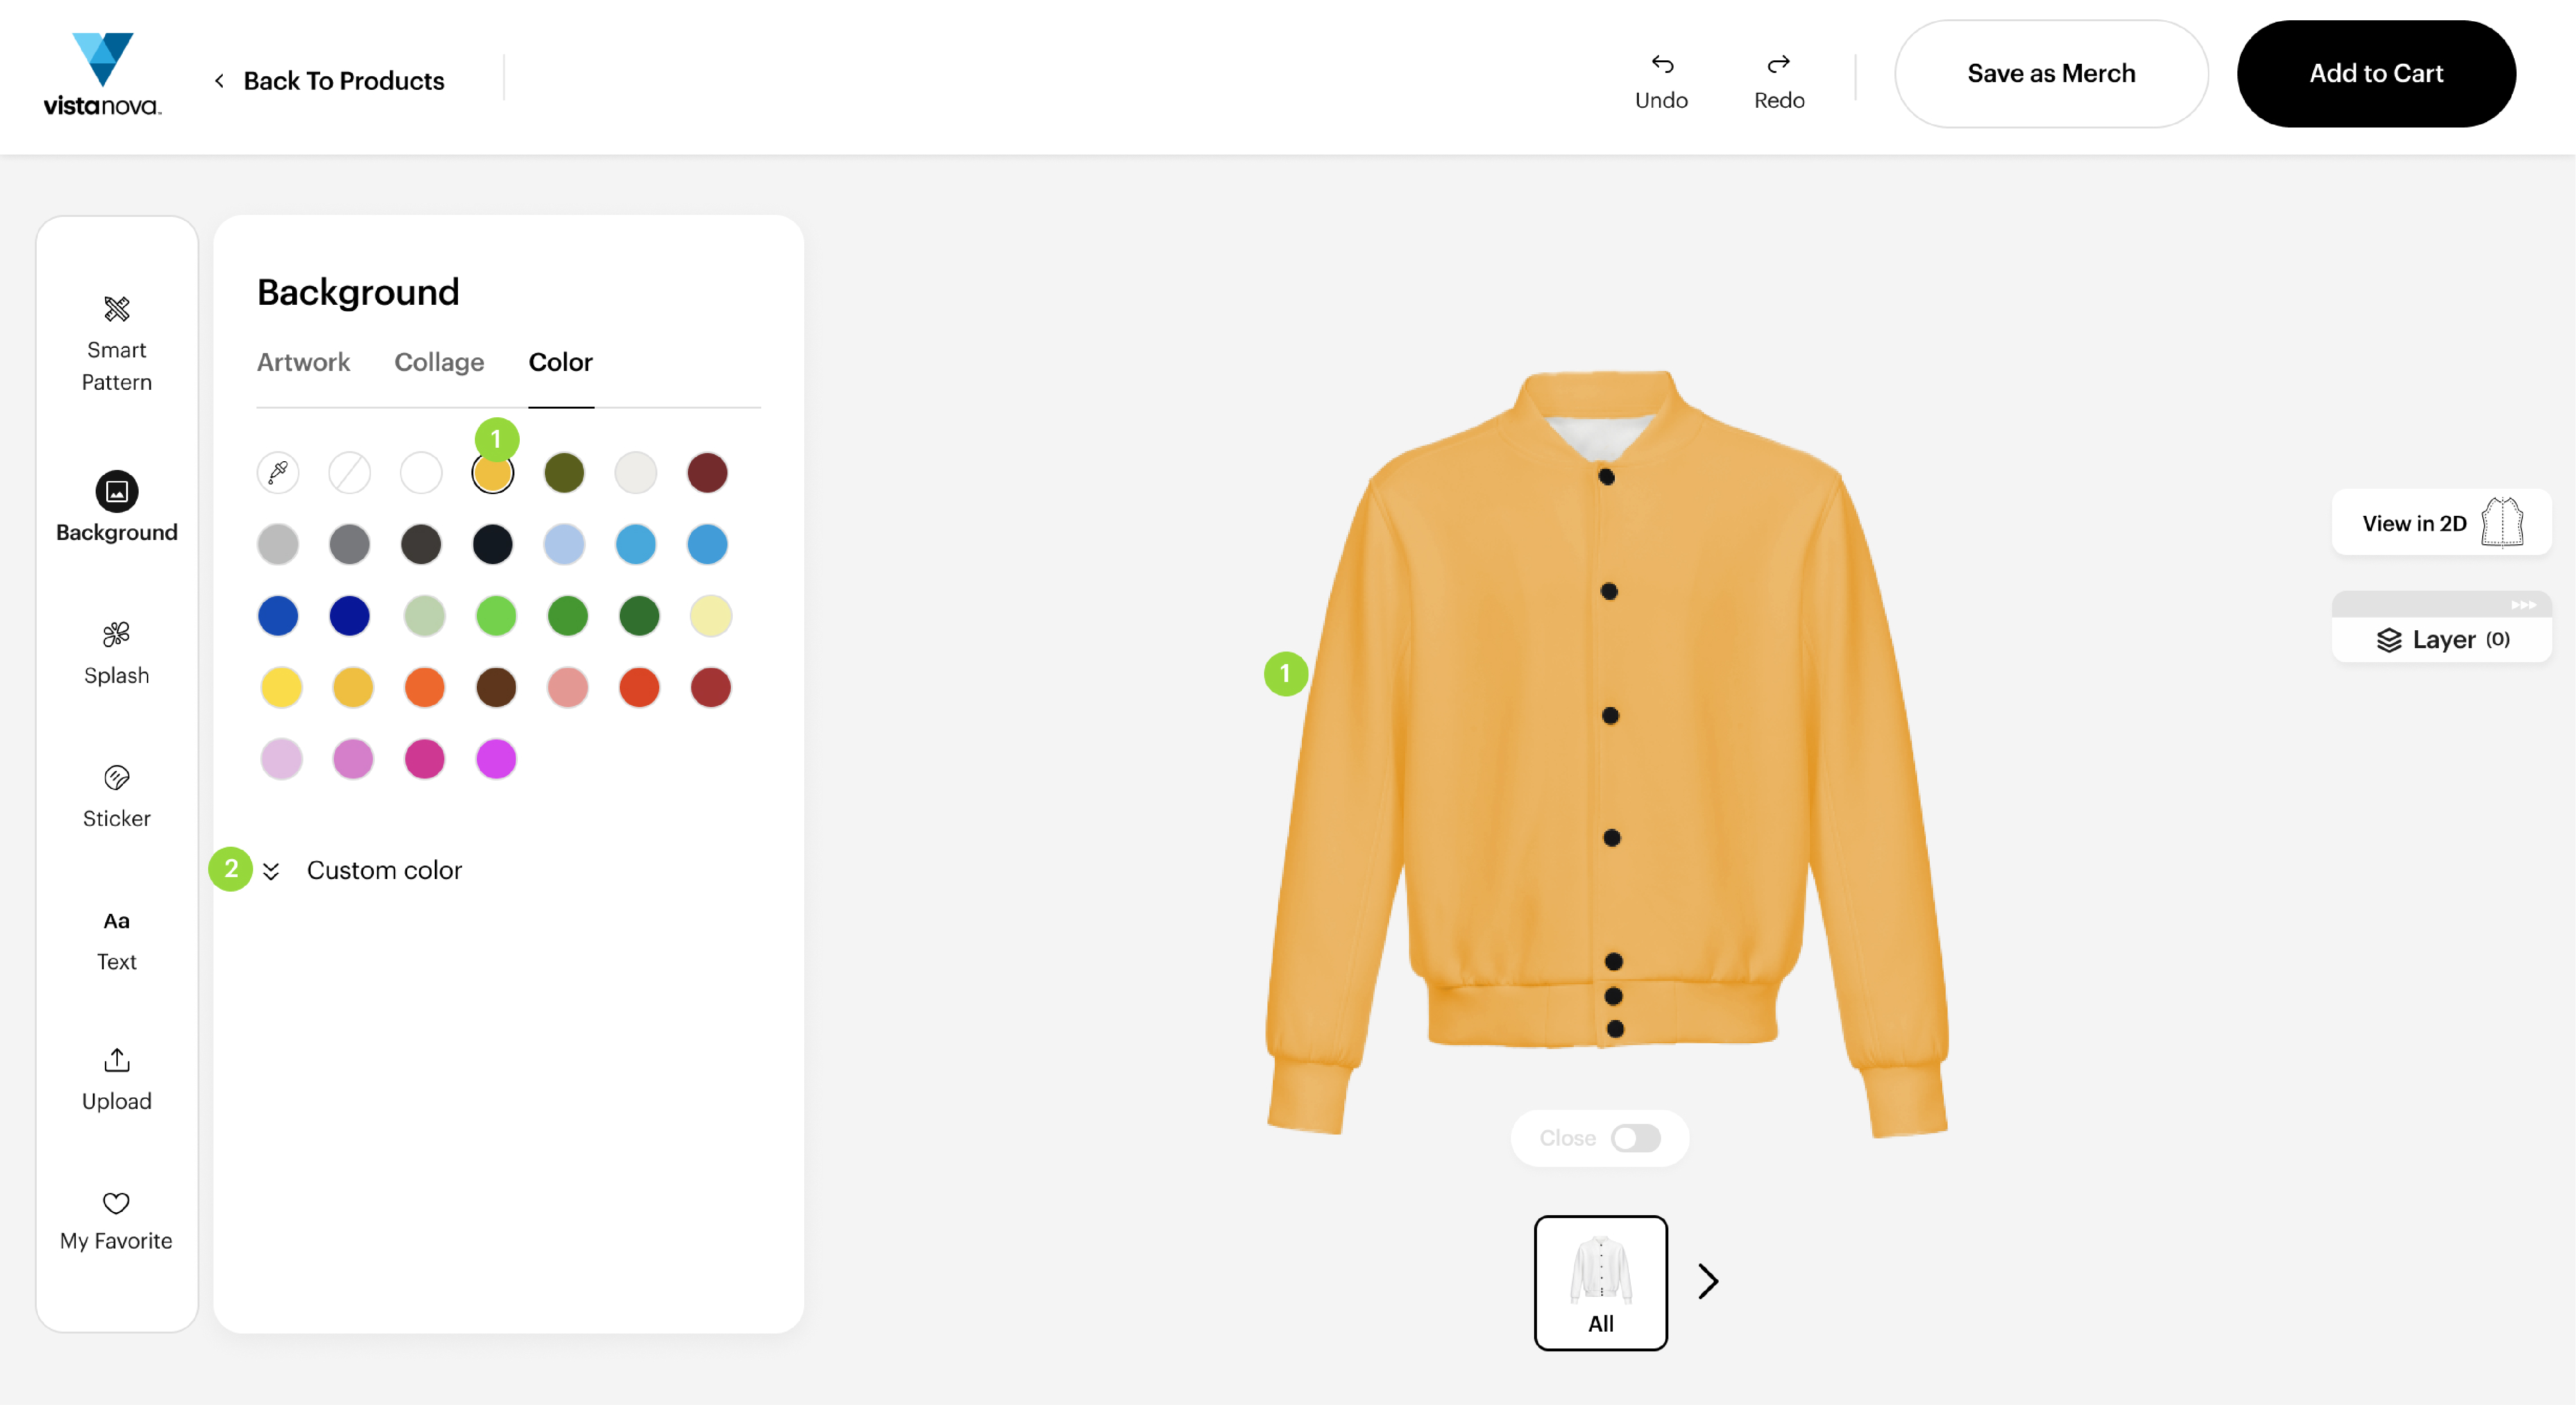Click the Undo arrow
Screen dimensions: 2576x1405
coord(1661,65)
